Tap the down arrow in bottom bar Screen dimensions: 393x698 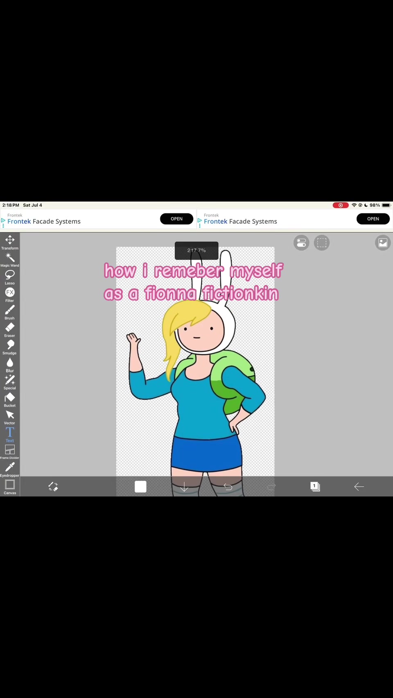(x=184, y=487)
